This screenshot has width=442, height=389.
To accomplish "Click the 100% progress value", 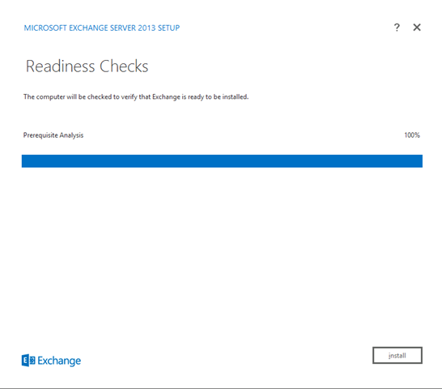I will [x=412, y=135].
